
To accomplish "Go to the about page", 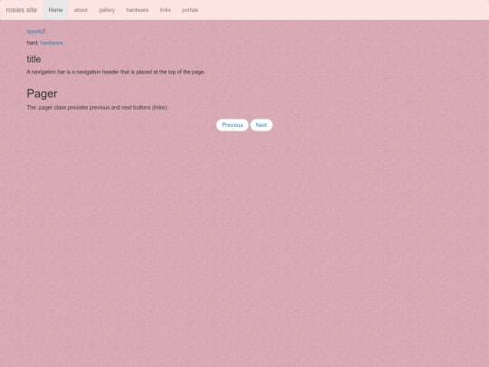I will 81,10.
